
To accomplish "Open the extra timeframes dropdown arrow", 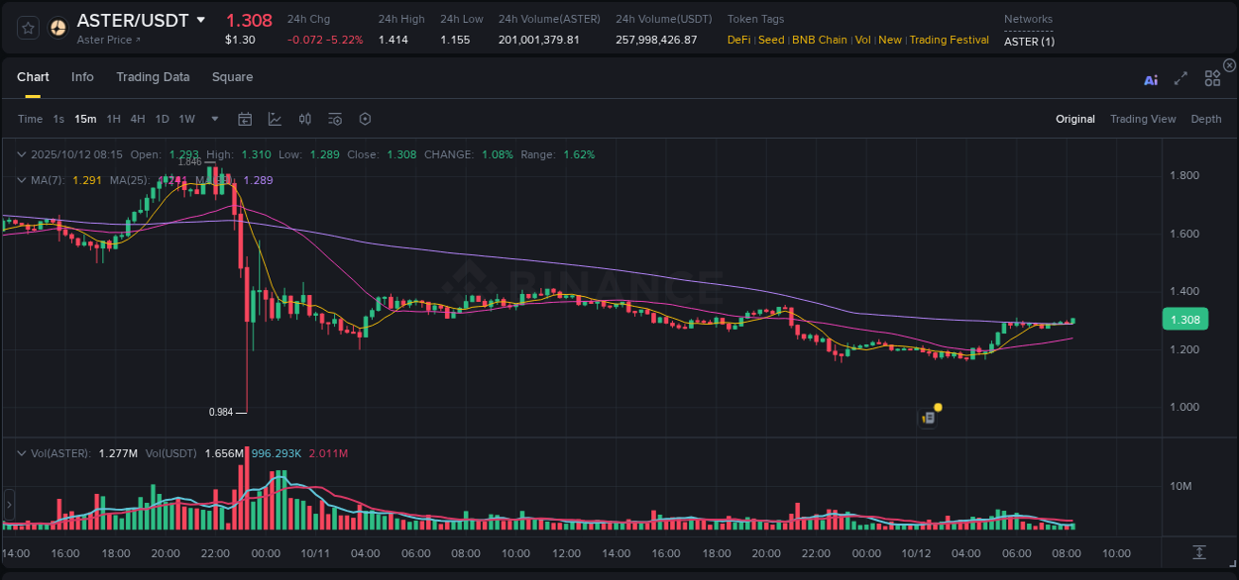I will click(213, 118).
